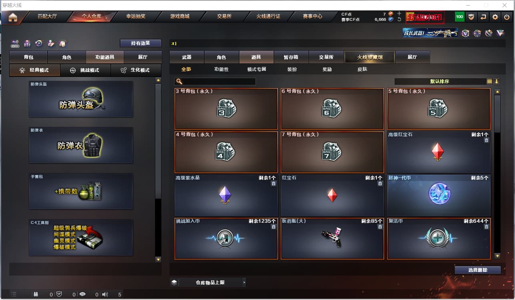515x300 pixels.
Task: Click the item search input field
Action: [x=215, y=81]
